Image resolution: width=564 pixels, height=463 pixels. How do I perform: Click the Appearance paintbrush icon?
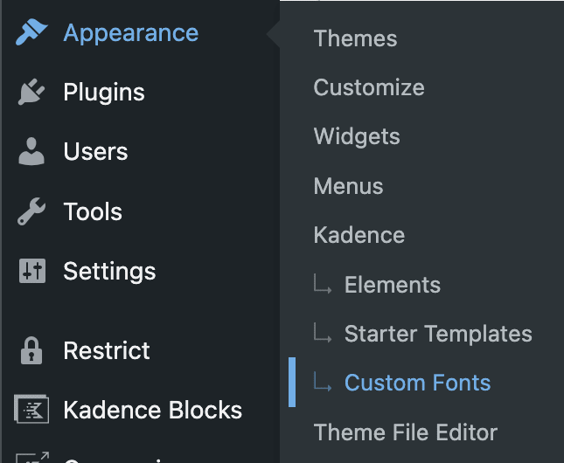(x=31, y=32)
